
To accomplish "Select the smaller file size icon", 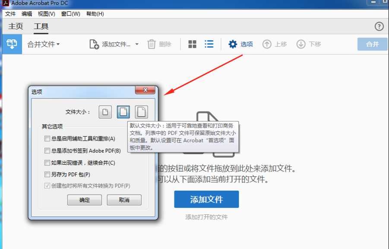I will point(105,112).
